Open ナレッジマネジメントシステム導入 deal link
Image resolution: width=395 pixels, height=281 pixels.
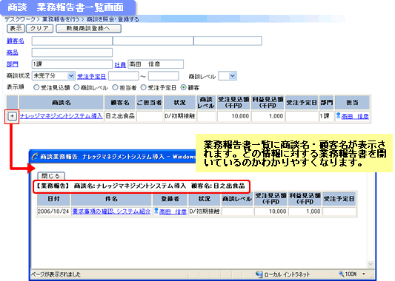pos(62,116)
